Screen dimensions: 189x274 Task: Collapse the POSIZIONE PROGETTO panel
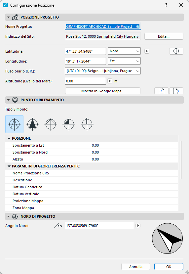[8, 17]
